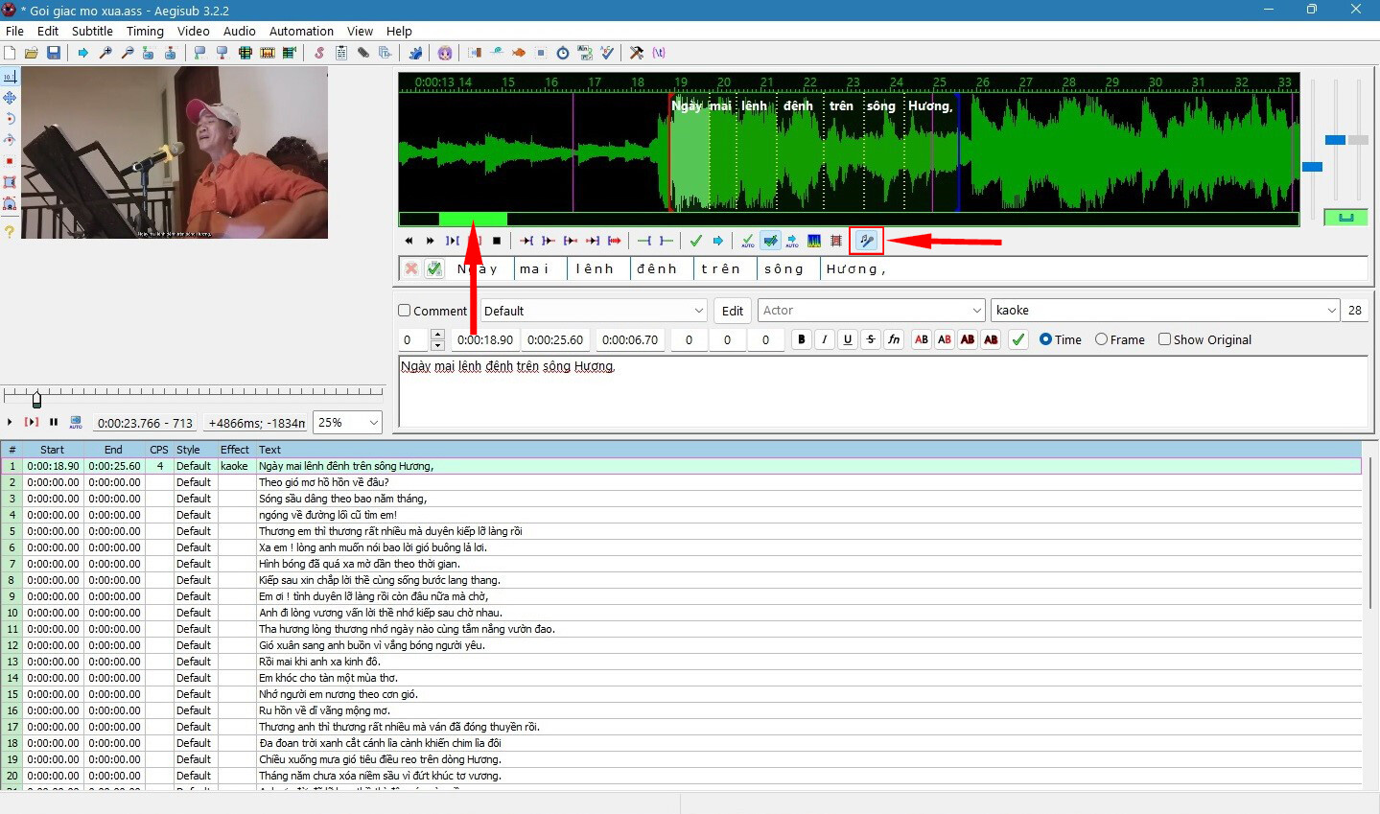Open the Subtitle menu
Screen dimensions: 1380x814
pyautogui.click(x=92, y=31)
